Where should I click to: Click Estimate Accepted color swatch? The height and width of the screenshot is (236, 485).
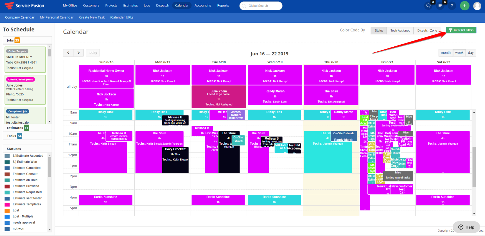(7, 156)
